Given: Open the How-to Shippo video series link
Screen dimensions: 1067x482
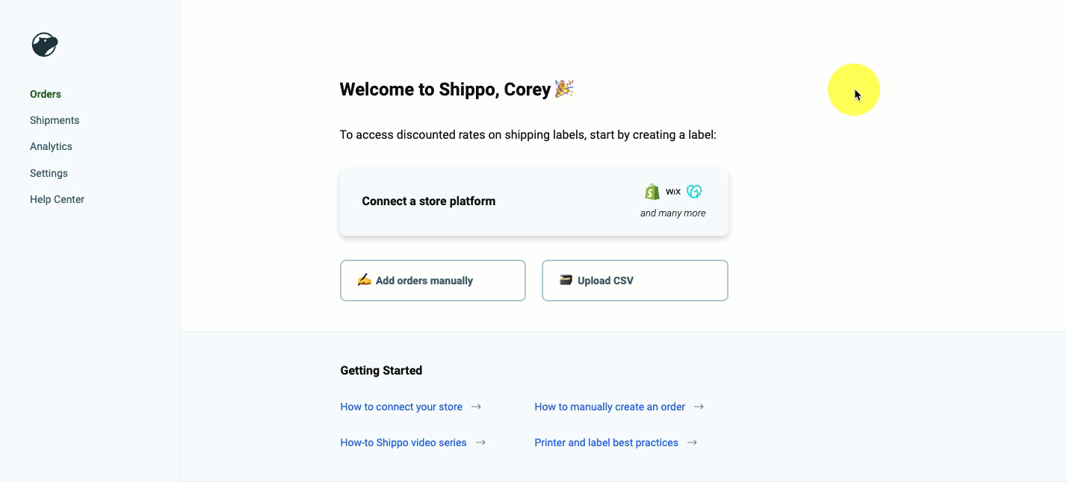Looking at the screenshot, I should pos(403,442).
